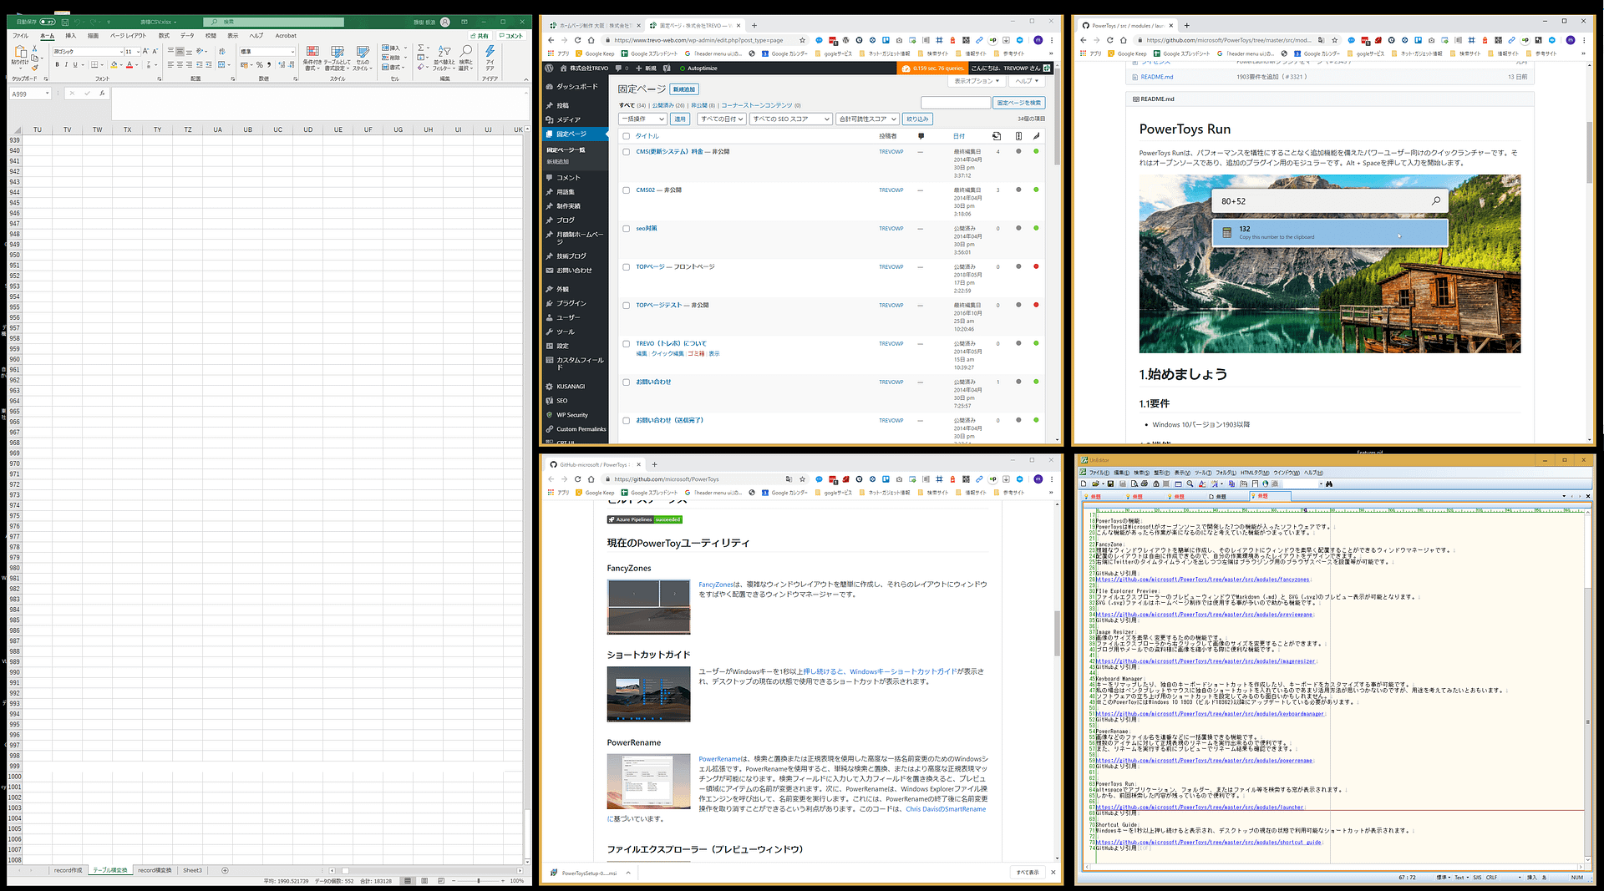Open the Insert ribbon tab in Excel
1604x891 pixels.
[x=71, y=36]
